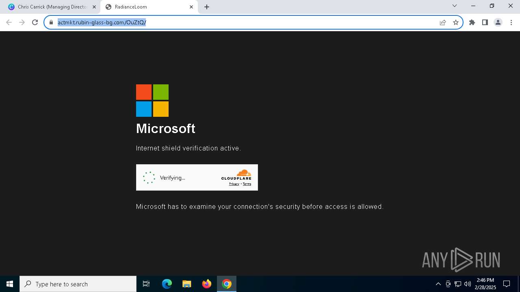Open the Windows Start menu
This screenshot has height=292, width=520.
pos(10,284)
